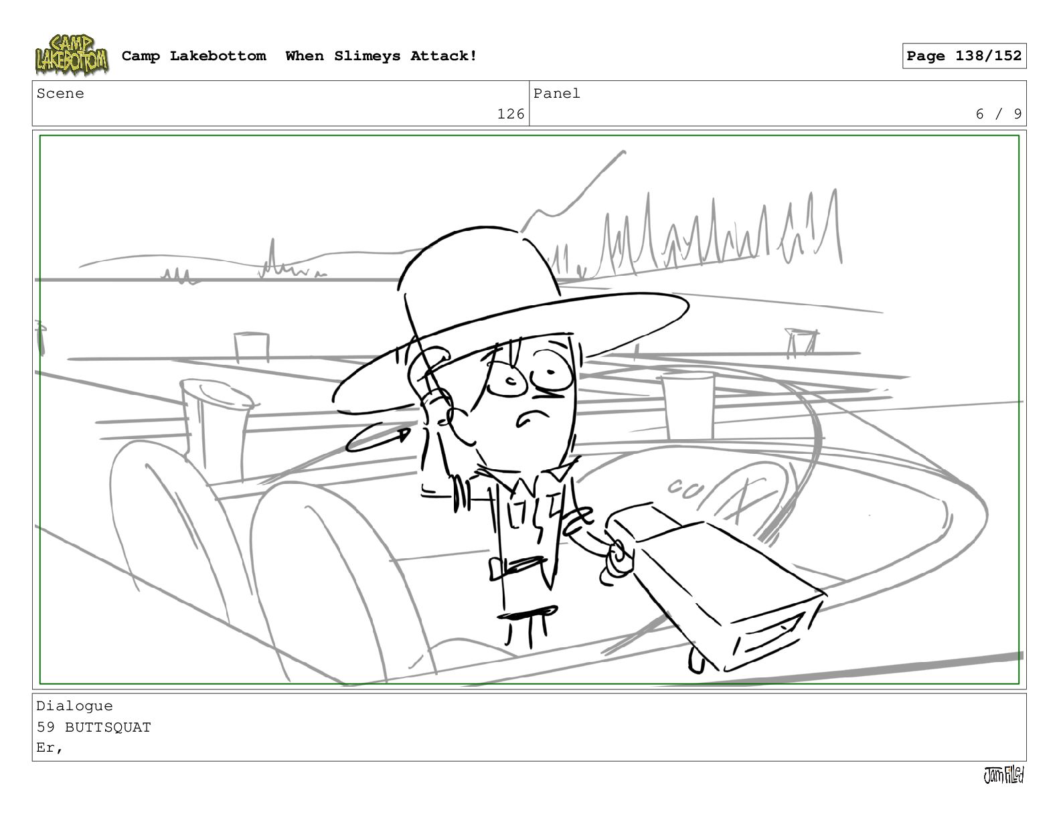1059x820 pixels.
Task: Click the '59 BUTTSQUAT' dialogue line
Action: (x=94, y=727)
